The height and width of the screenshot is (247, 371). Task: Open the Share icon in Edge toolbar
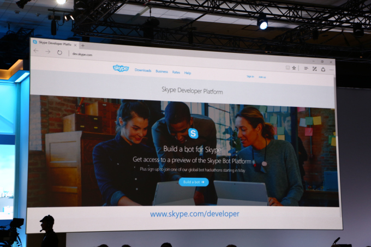323,69
